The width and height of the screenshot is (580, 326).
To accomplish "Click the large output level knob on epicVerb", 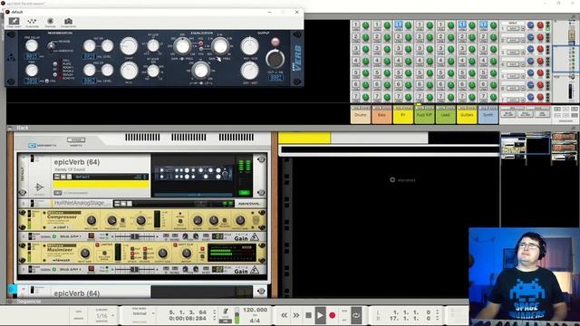I will (275, 59).
